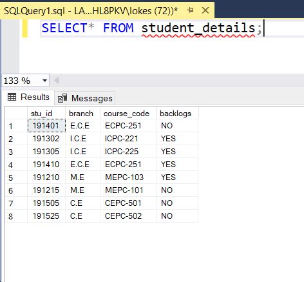The width and height of the screenshot is (304, 282).
Task: Click the SELECT keyword in the editor
Action: point(64,28)
